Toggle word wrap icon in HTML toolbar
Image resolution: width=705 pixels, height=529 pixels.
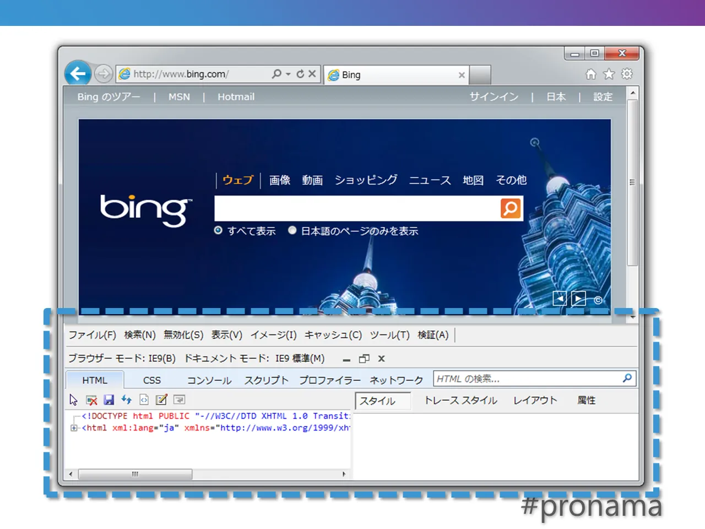coord(179,400)
